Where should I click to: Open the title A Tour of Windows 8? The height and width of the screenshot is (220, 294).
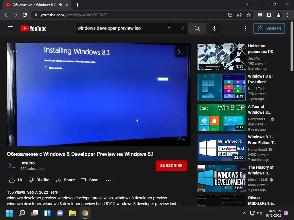(x=259, y=109)
